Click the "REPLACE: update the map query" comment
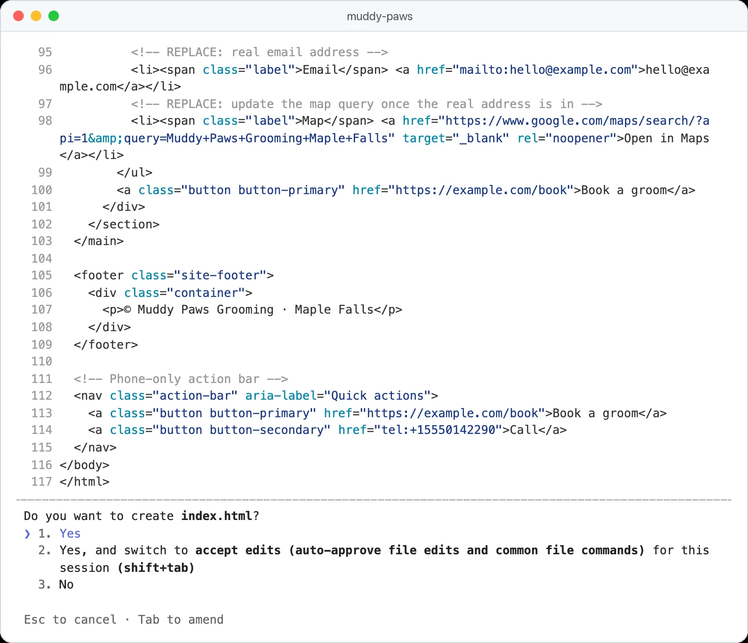The width and height of the screenshot is (748, 643). point(367,104)
